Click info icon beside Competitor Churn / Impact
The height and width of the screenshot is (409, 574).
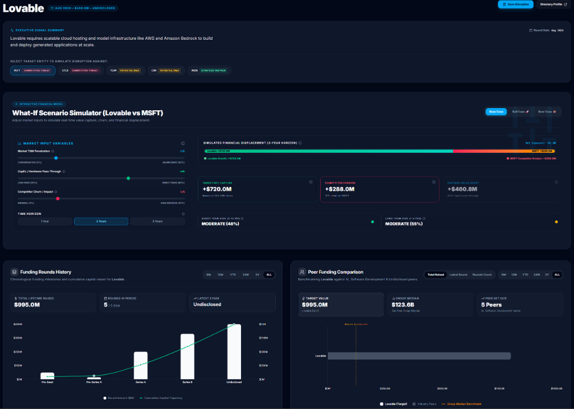tap(55, 191)
